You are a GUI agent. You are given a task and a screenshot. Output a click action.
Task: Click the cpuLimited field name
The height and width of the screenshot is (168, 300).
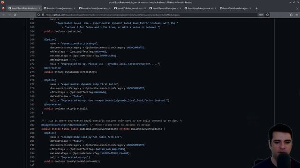(74, 31)
